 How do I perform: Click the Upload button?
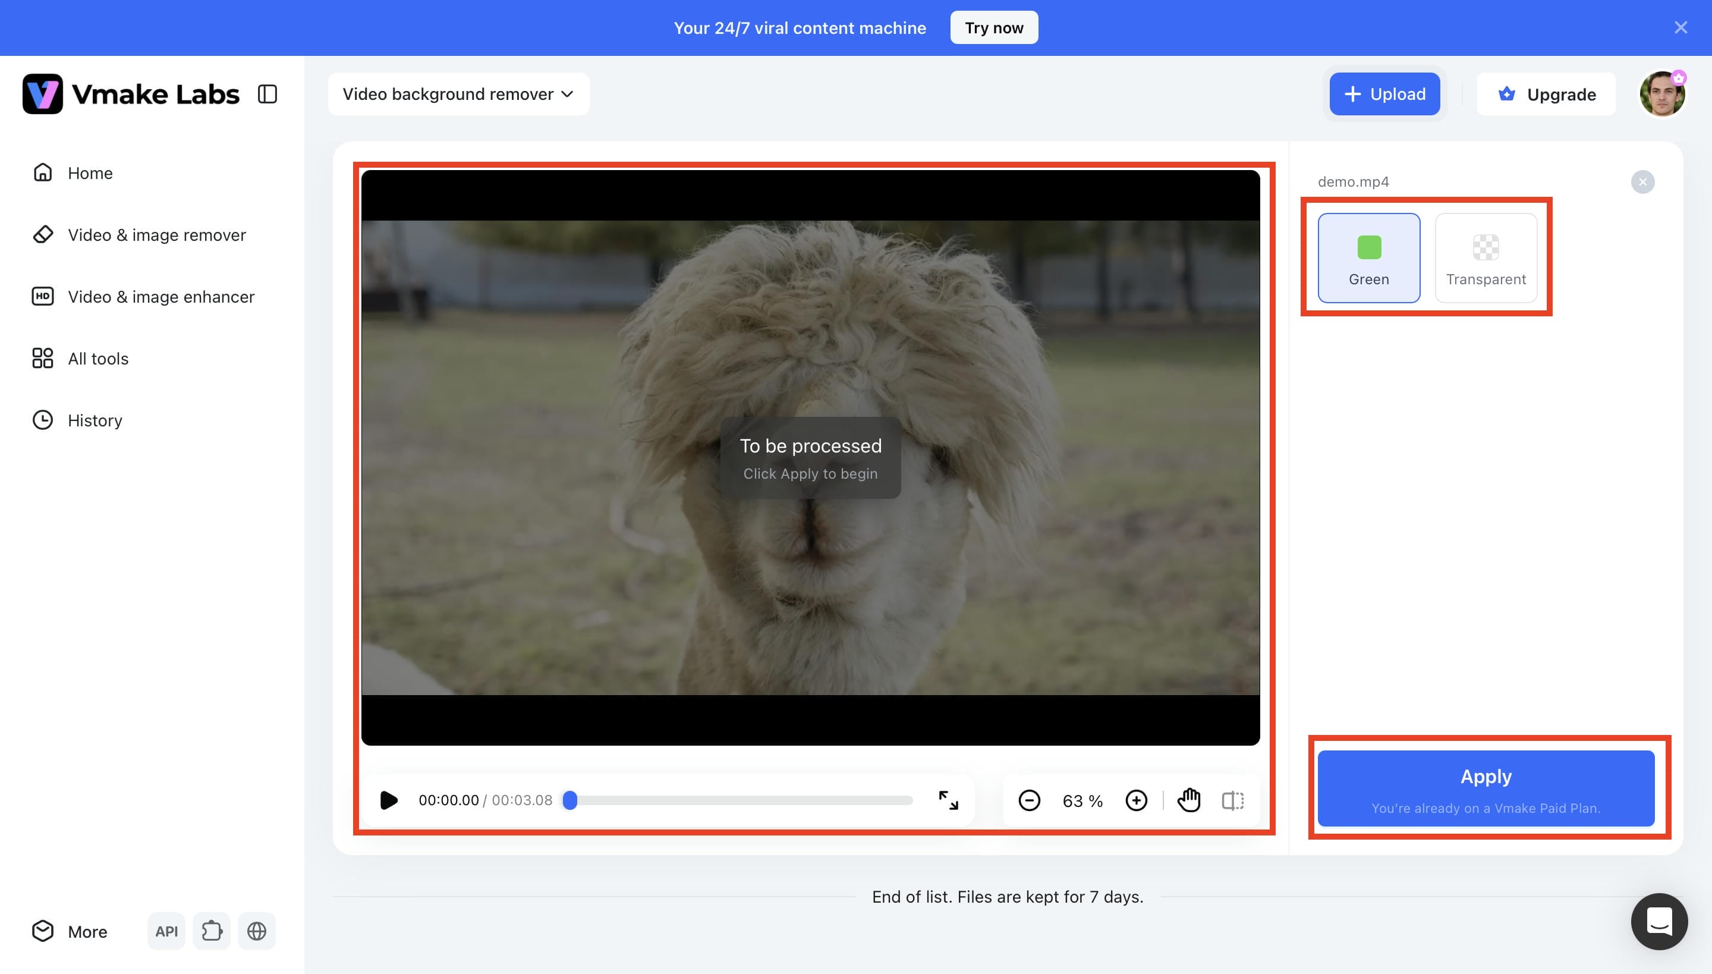coord(1384,95)
